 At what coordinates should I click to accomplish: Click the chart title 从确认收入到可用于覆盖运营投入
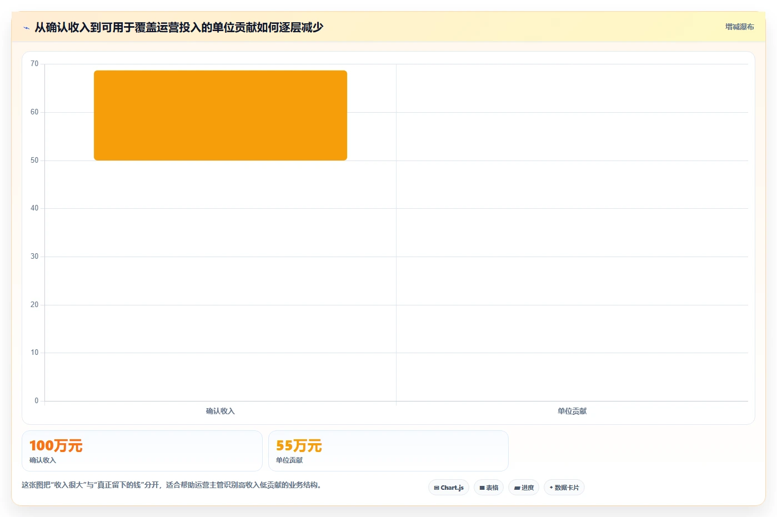click(179, 27)
